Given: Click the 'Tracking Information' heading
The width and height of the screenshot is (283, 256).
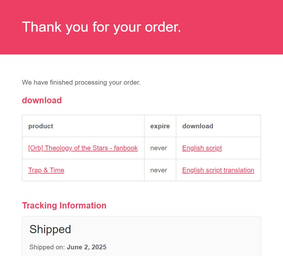Looking at the screenshot, I should click(64, 206).
